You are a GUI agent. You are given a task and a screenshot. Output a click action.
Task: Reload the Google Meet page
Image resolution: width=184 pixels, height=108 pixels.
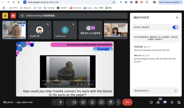[13, 2]
